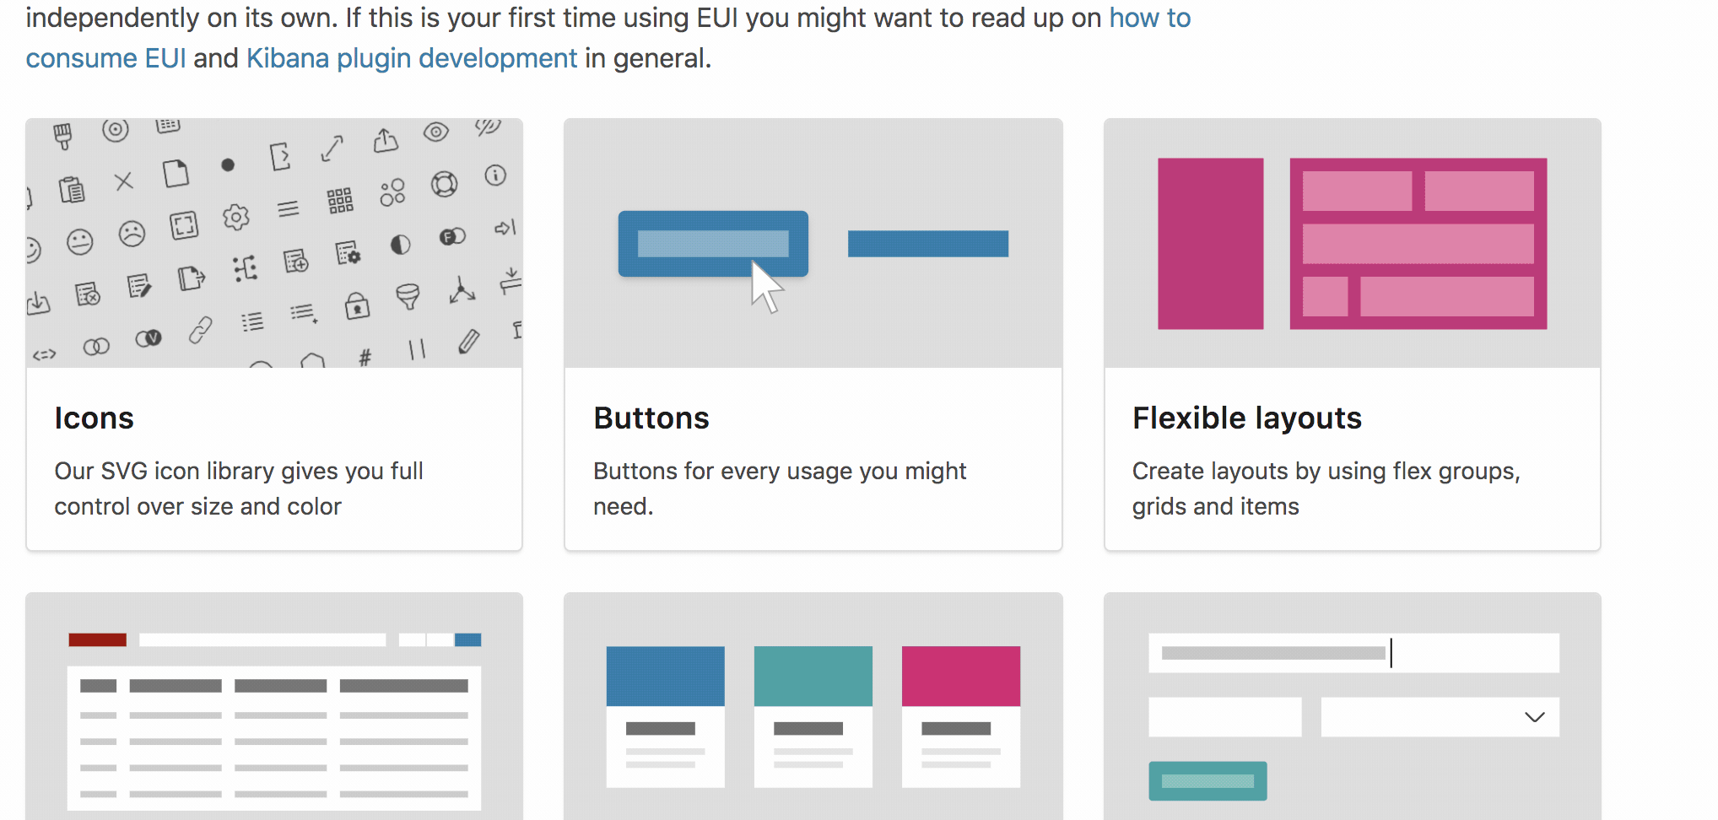Select the chain link icon
This screenshot has width=1718, height=820.
tap(202, 330)
